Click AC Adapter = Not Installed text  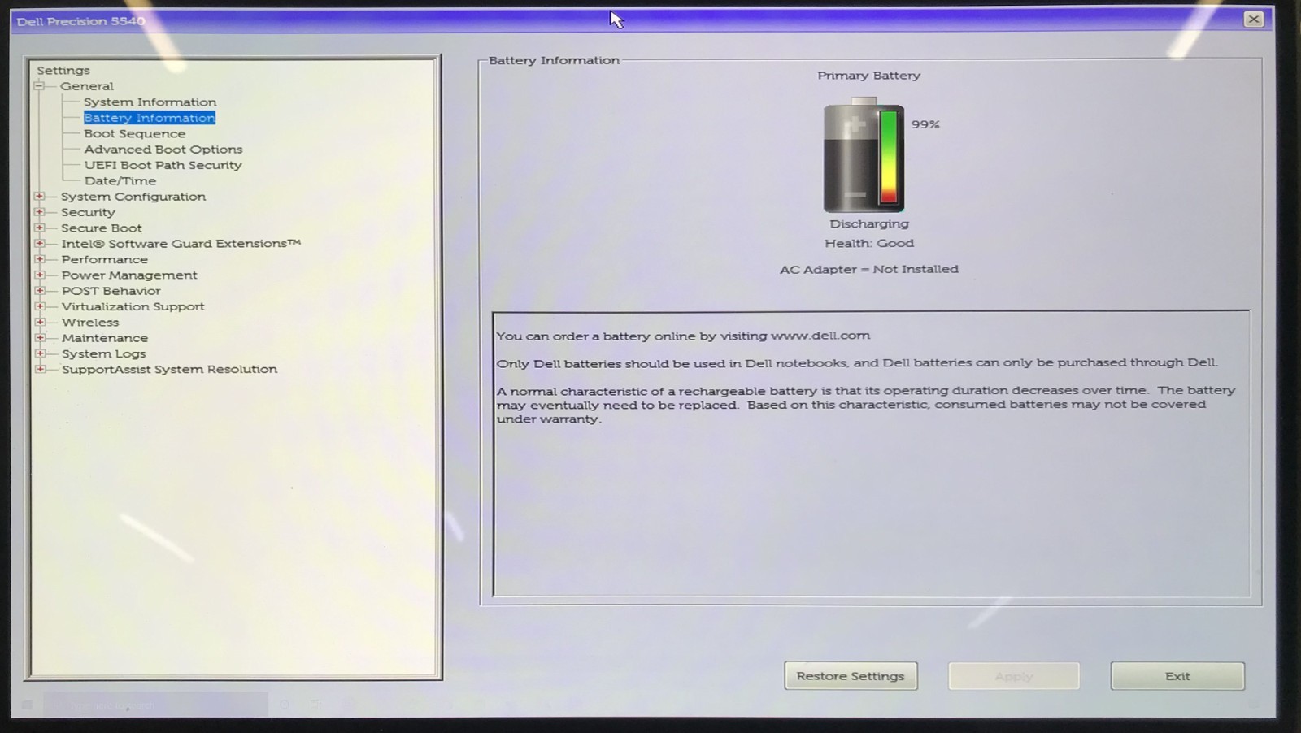click(869, 269)
